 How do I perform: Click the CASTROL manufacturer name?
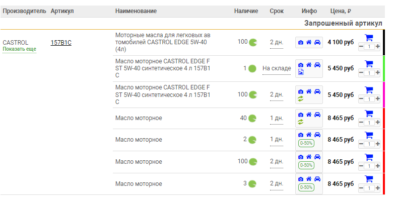coord(16,43)
